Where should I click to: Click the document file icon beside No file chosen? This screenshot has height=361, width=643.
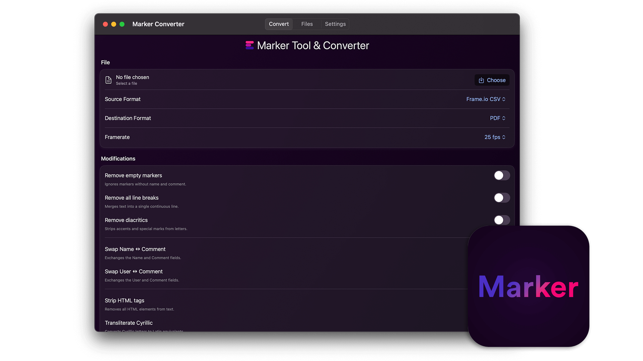pyautogui.click(x=108, y=80)
